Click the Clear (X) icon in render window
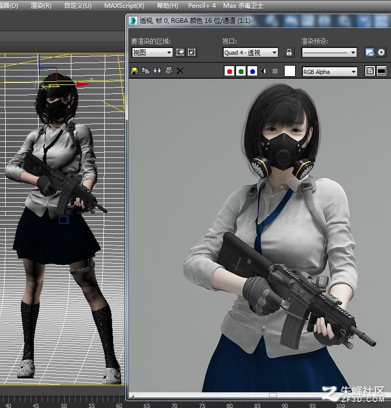This screenshot has width=391, height=408. point(180,71)
